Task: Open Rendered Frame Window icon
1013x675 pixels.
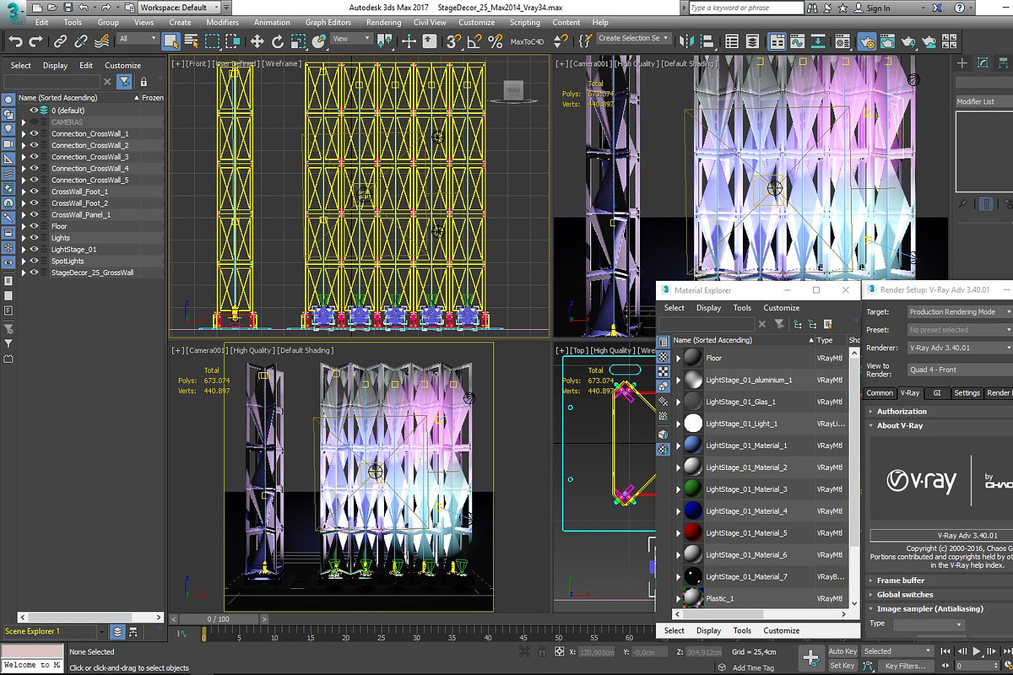Action: click(x=887, y=40)
